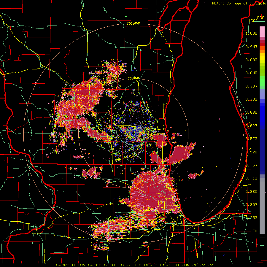Viewport: 267px width, 267px height.
Task: Click the 0.520 legend value
Action: pos(251,152)
